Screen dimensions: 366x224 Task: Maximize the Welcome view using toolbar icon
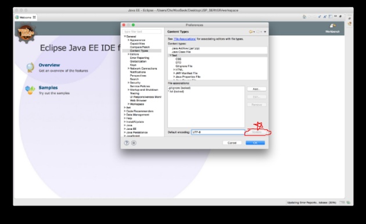340,16
